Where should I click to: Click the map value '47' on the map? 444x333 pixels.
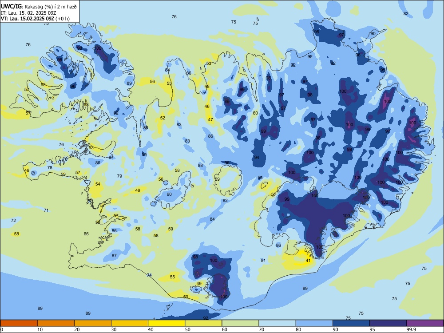coord(210,120)
